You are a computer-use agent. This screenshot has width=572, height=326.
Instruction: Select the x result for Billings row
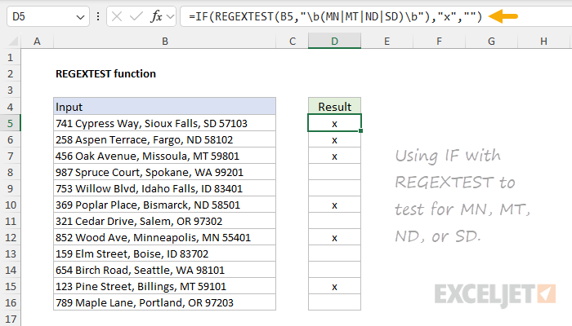tap(334, 286)
